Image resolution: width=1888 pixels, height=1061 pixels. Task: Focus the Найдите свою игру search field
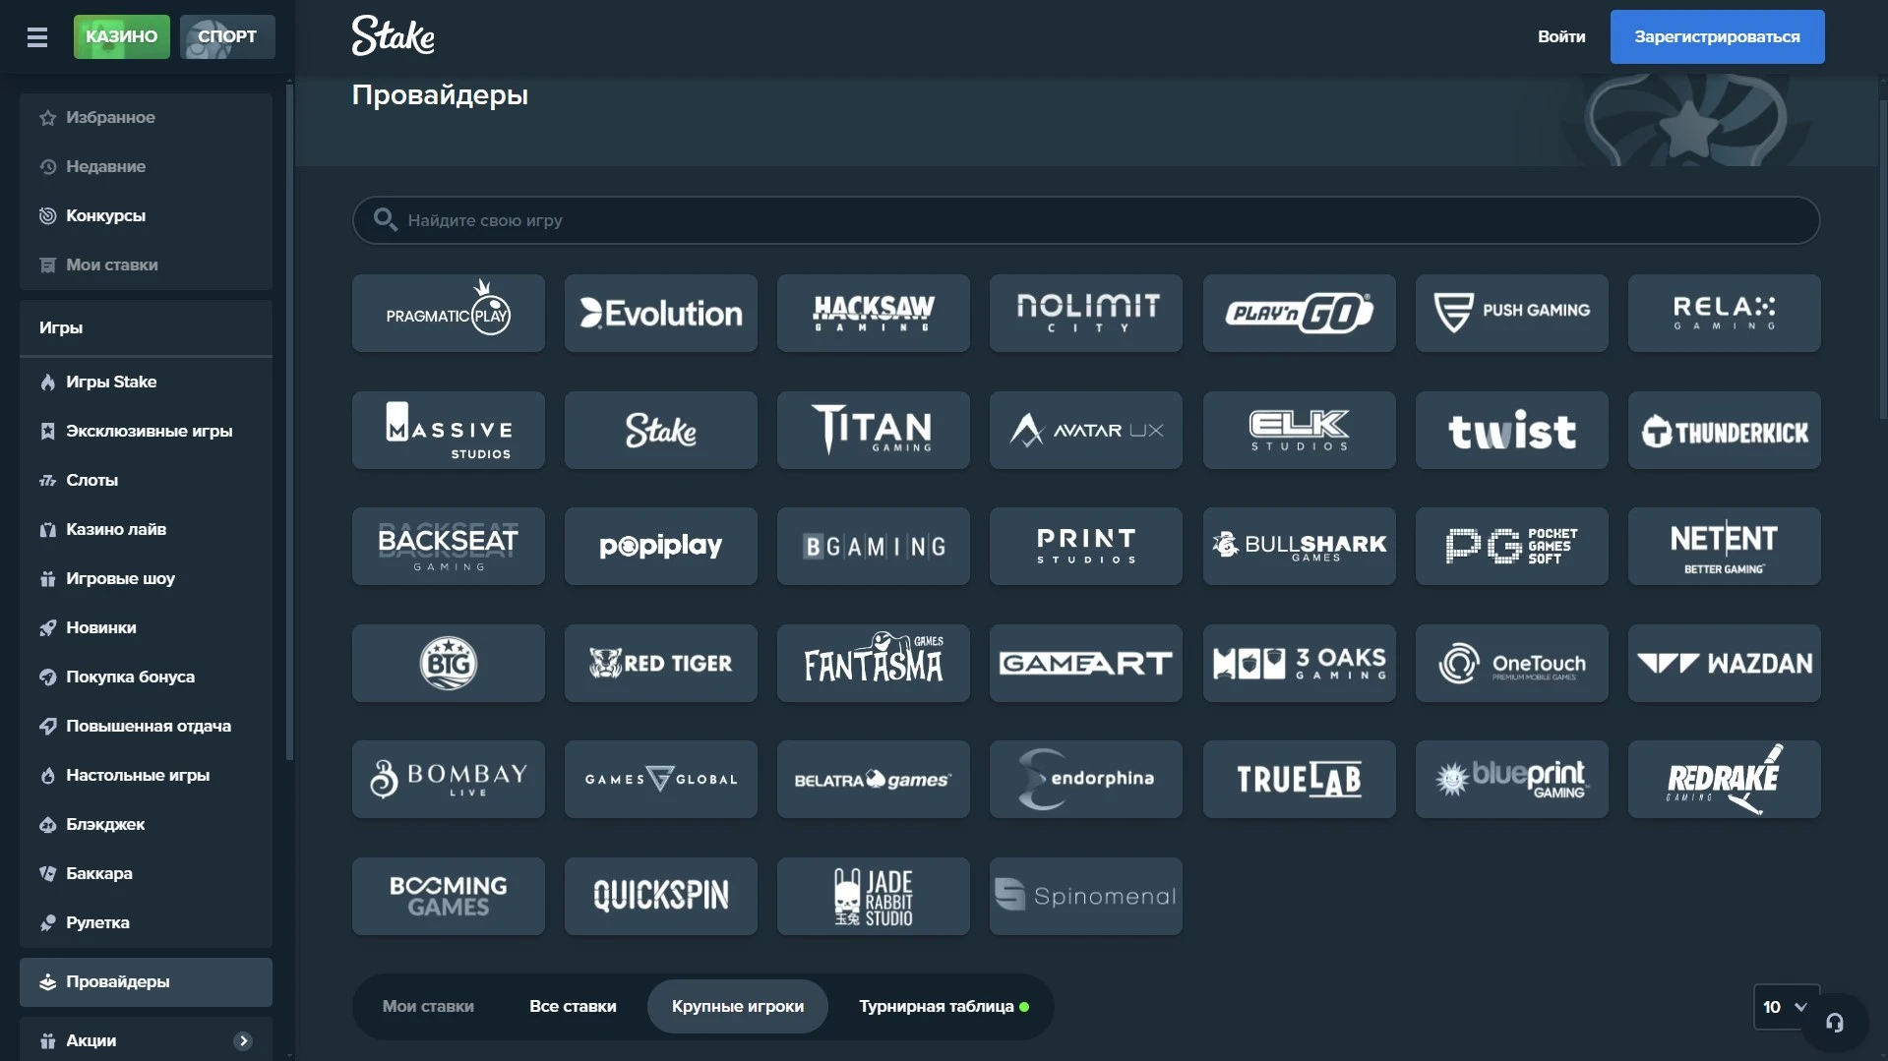pos(1085,220)
